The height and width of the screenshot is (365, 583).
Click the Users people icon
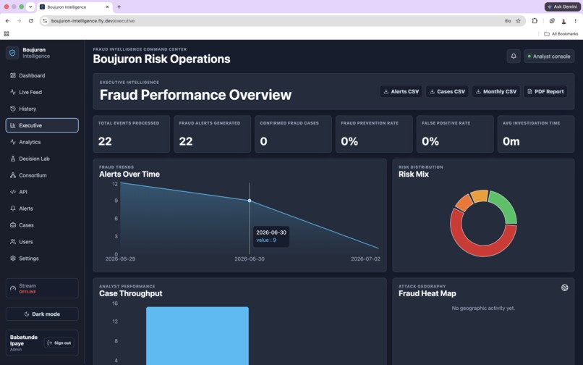[x=12, y=242]
